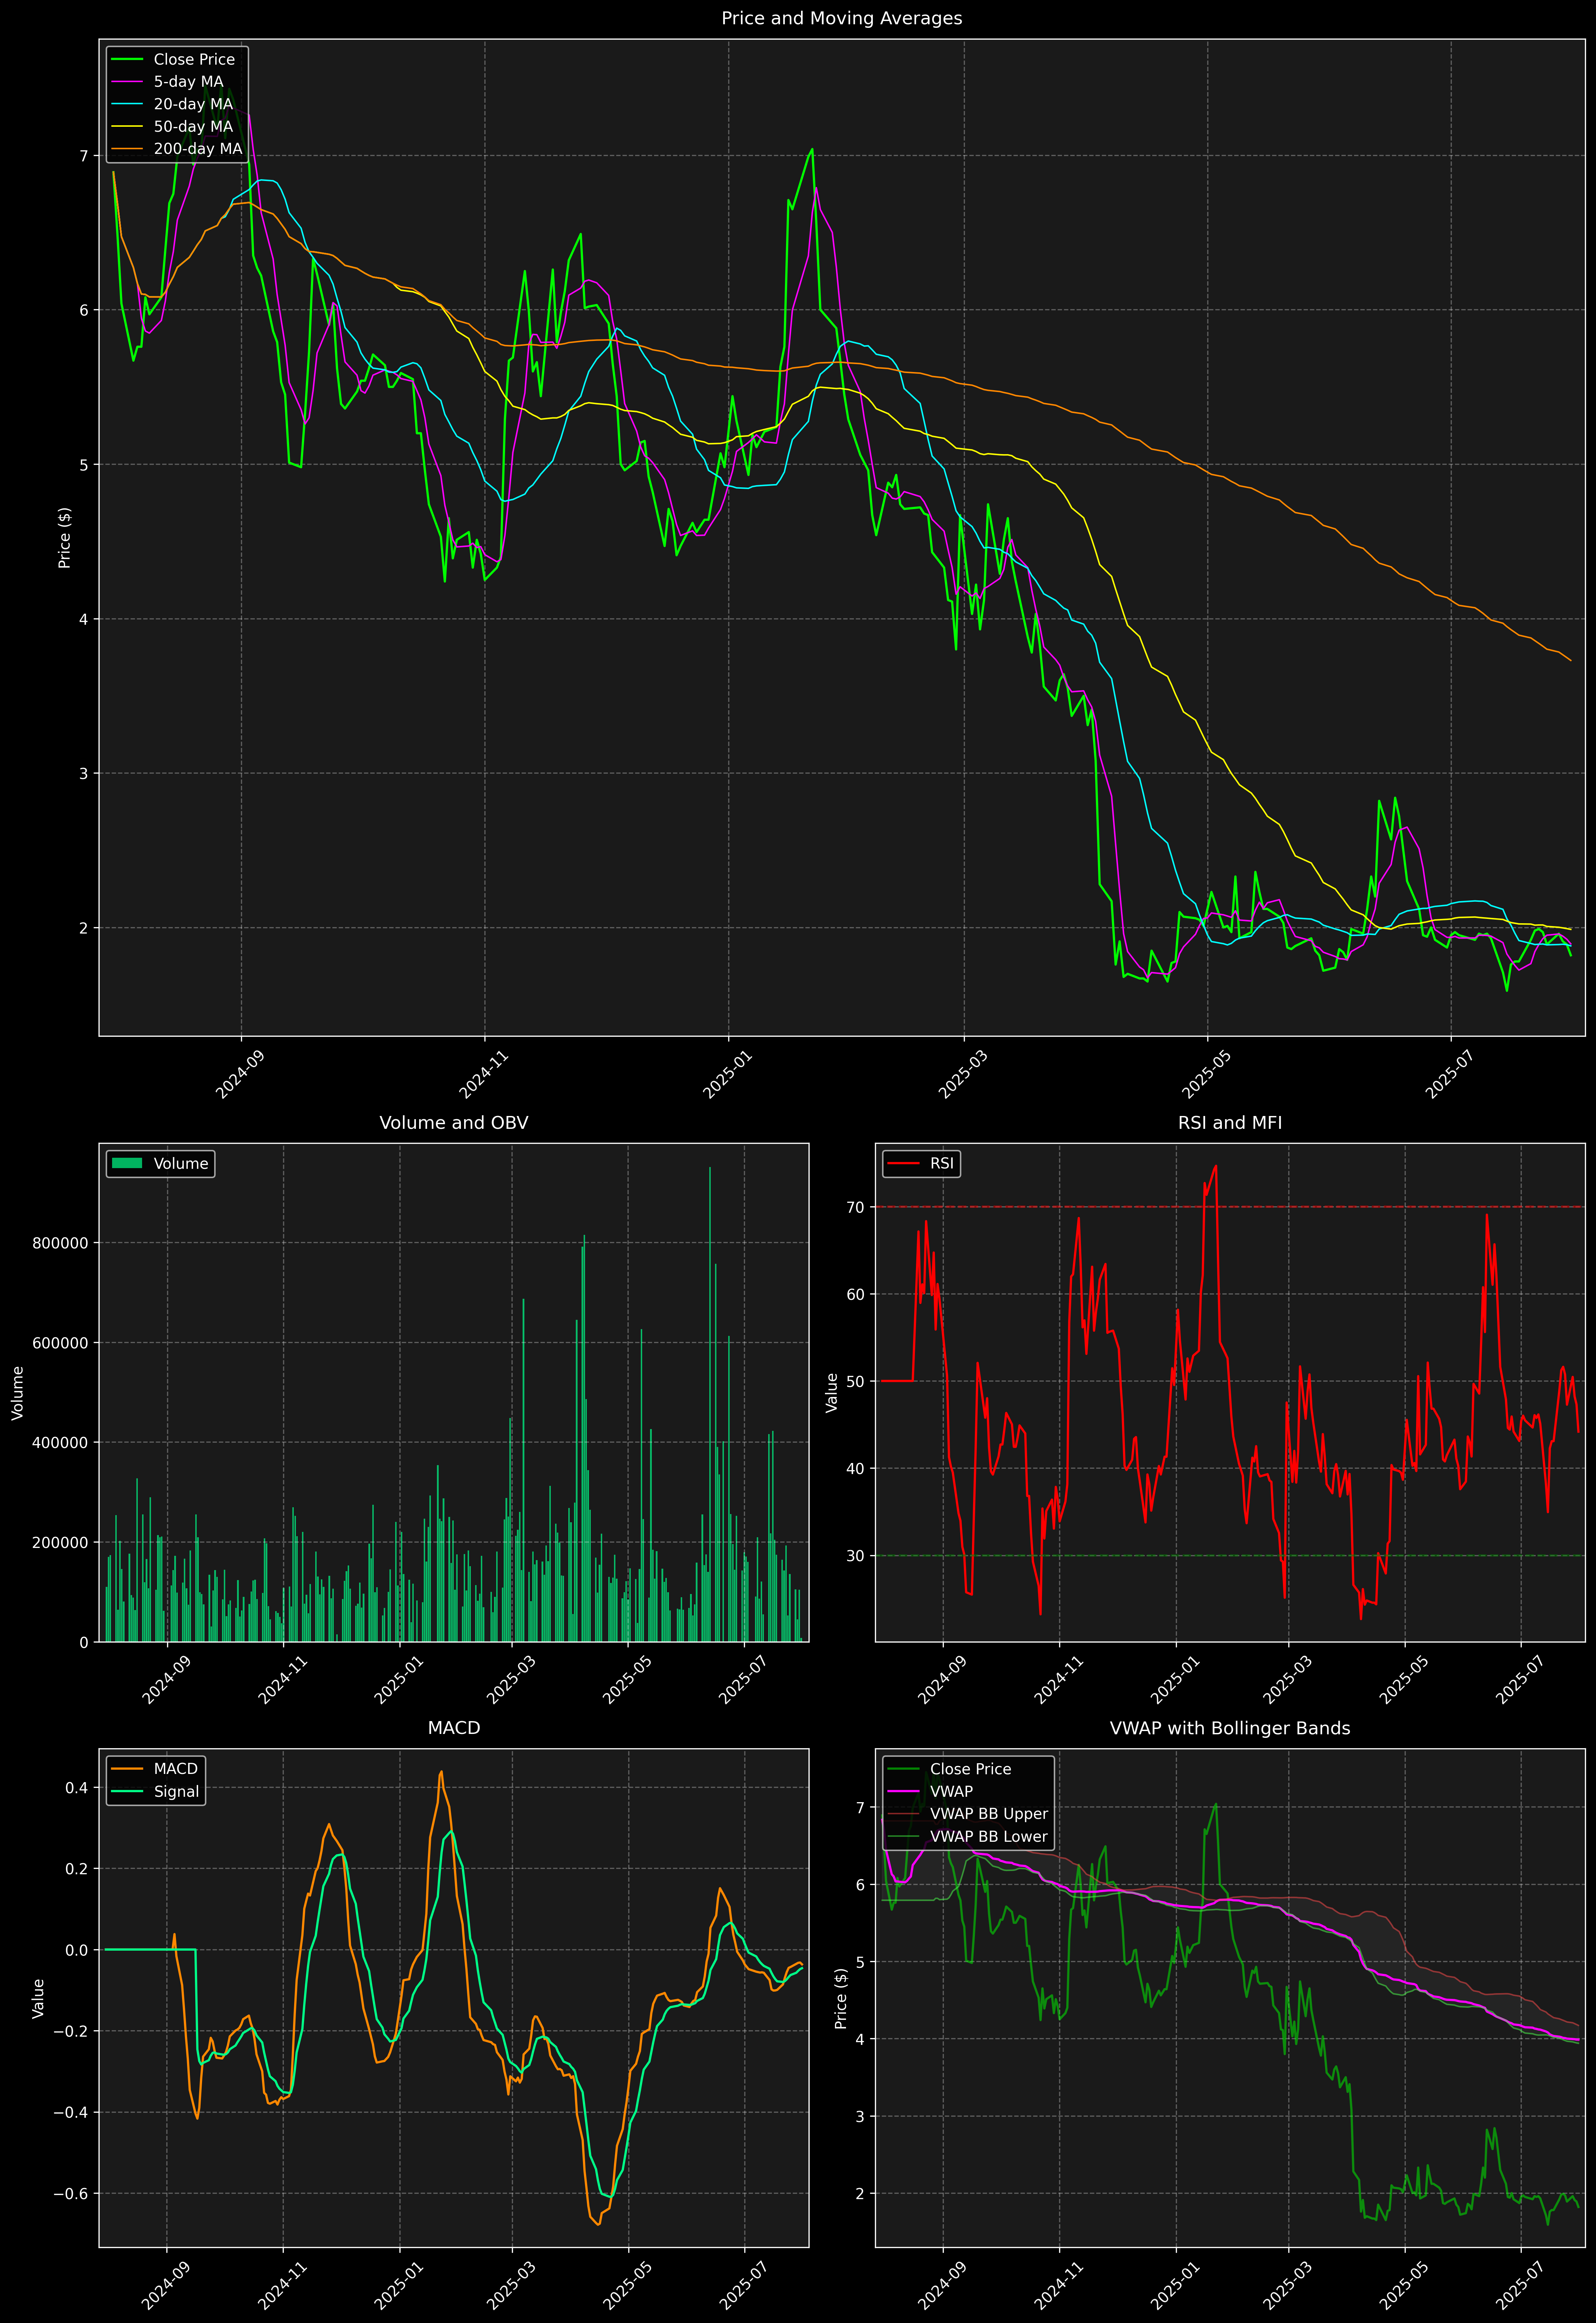Click the green "Volume" legend swatch
This screenshot has width=1596, height=2323.
click(127, 1163)
